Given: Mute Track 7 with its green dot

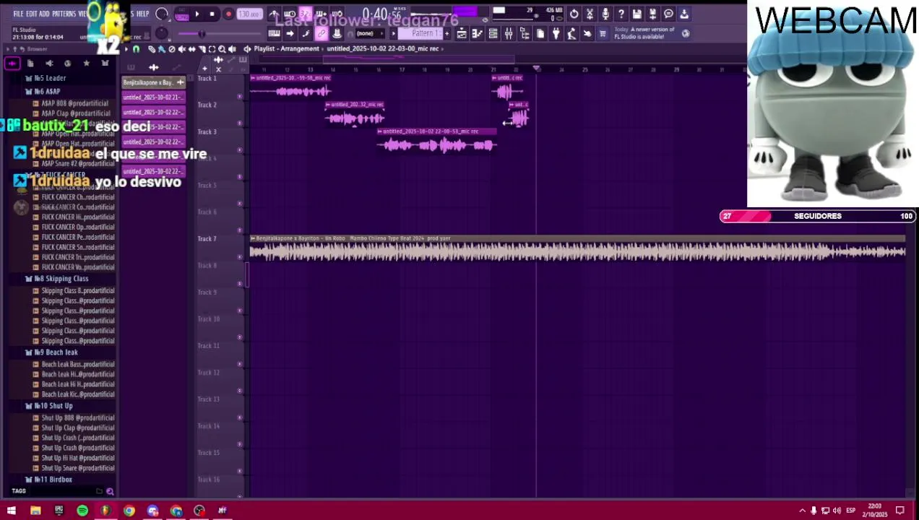Looking at the screenshot, I should point(240,256).
